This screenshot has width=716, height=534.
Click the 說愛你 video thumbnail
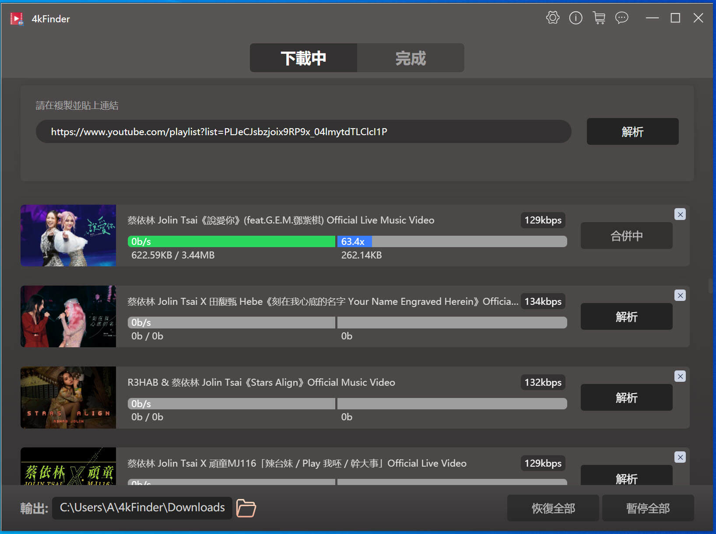[x=68, y=235]
